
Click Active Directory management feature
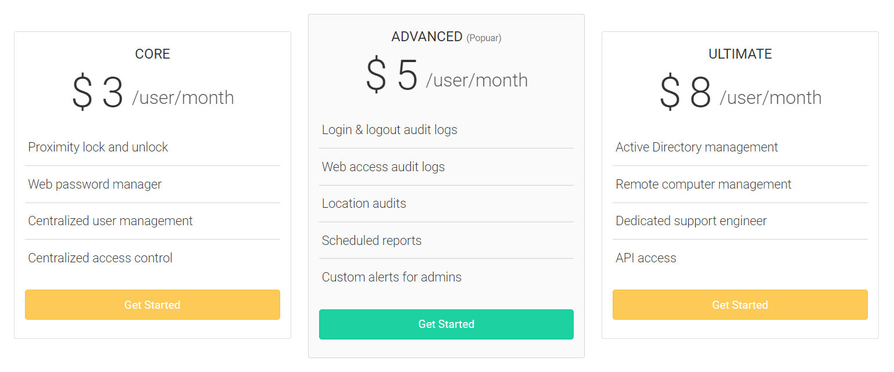coord(696,147)
